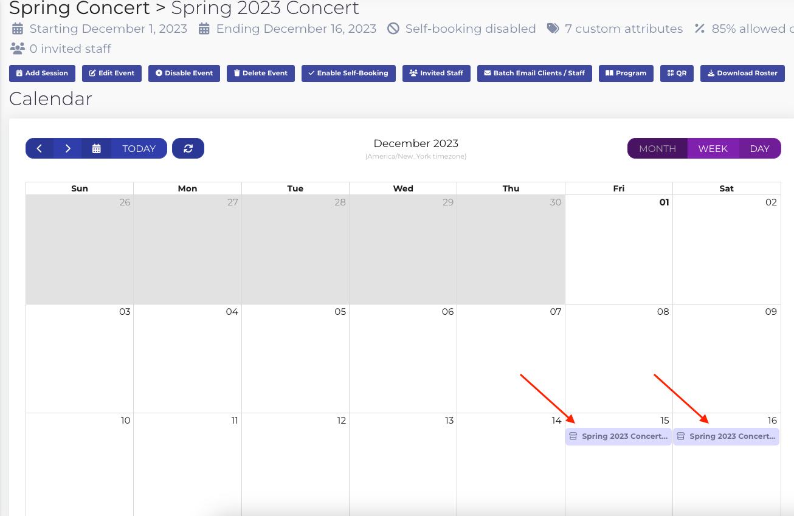Go to previous month with left chevron
This screenshot has height=516, width=794.
(40, 148)
